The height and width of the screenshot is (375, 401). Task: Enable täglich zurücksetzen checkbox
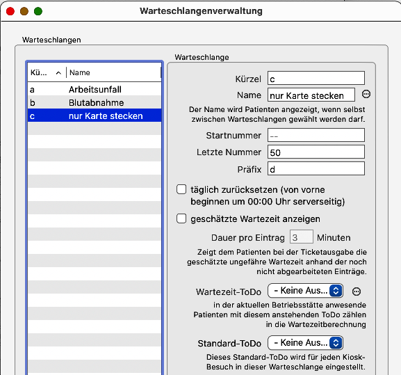(x=181, y=190)
